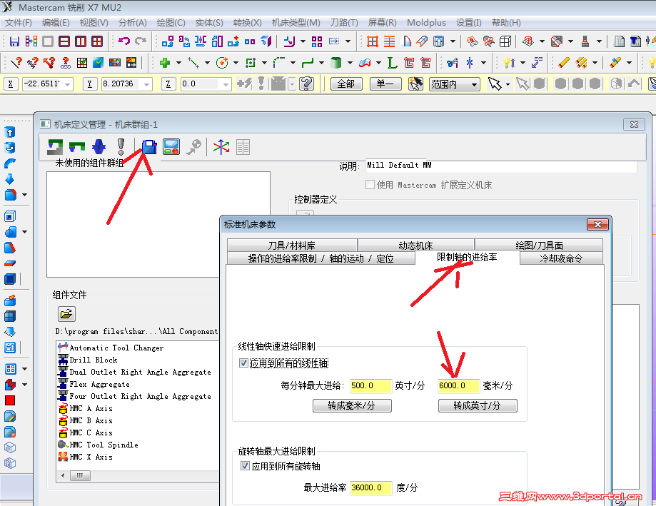Switch to 动态机床 tab
The image size is (656, 506).
[x=416, y=245]
